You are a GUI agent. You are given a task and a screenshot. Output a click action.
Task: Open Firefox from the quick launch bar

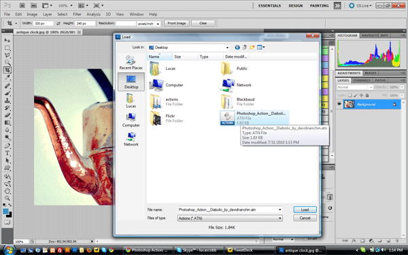[x=89, y=250]
